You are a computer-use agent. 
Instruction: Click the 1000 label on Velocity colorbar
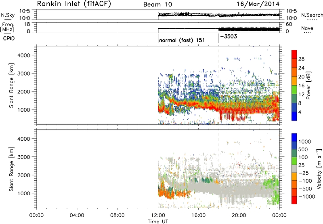[x=305, y=142]
